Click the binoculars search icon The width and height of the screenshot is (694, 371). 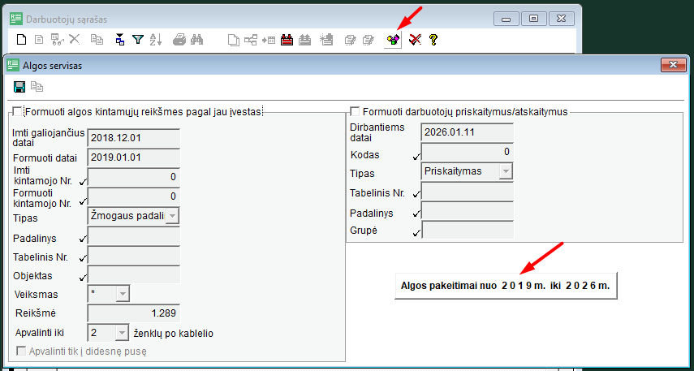[x=196, y=39]
